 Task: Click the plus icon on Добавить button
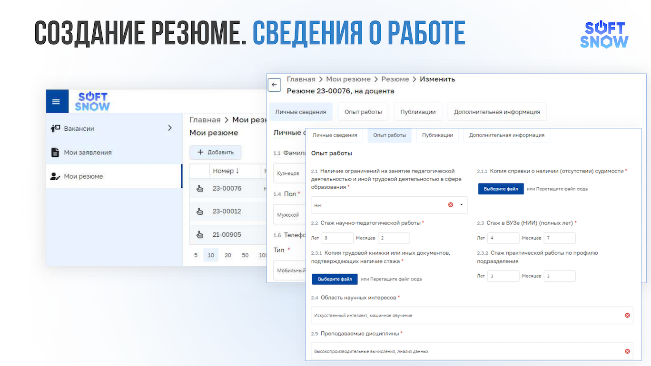pyautogui.click(x=200, y=152)
